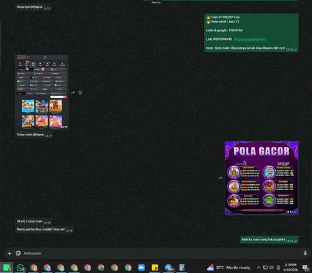Open the POLA GACOR image
The height and width of the screenshot is (273, 312).
click(x=261, y=178)
